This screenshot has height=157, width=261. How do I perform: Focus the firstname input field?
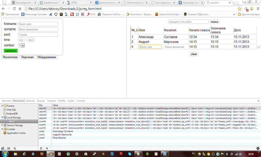coord(38,24)
